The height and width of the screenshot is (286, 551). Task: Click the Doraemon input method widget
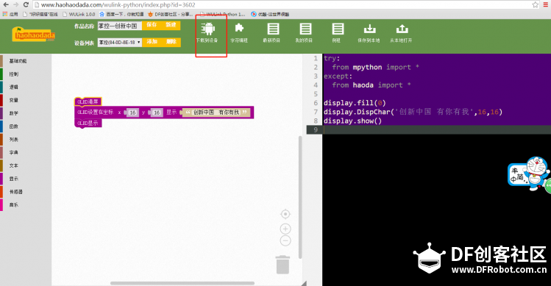click(x=528, y=174)
